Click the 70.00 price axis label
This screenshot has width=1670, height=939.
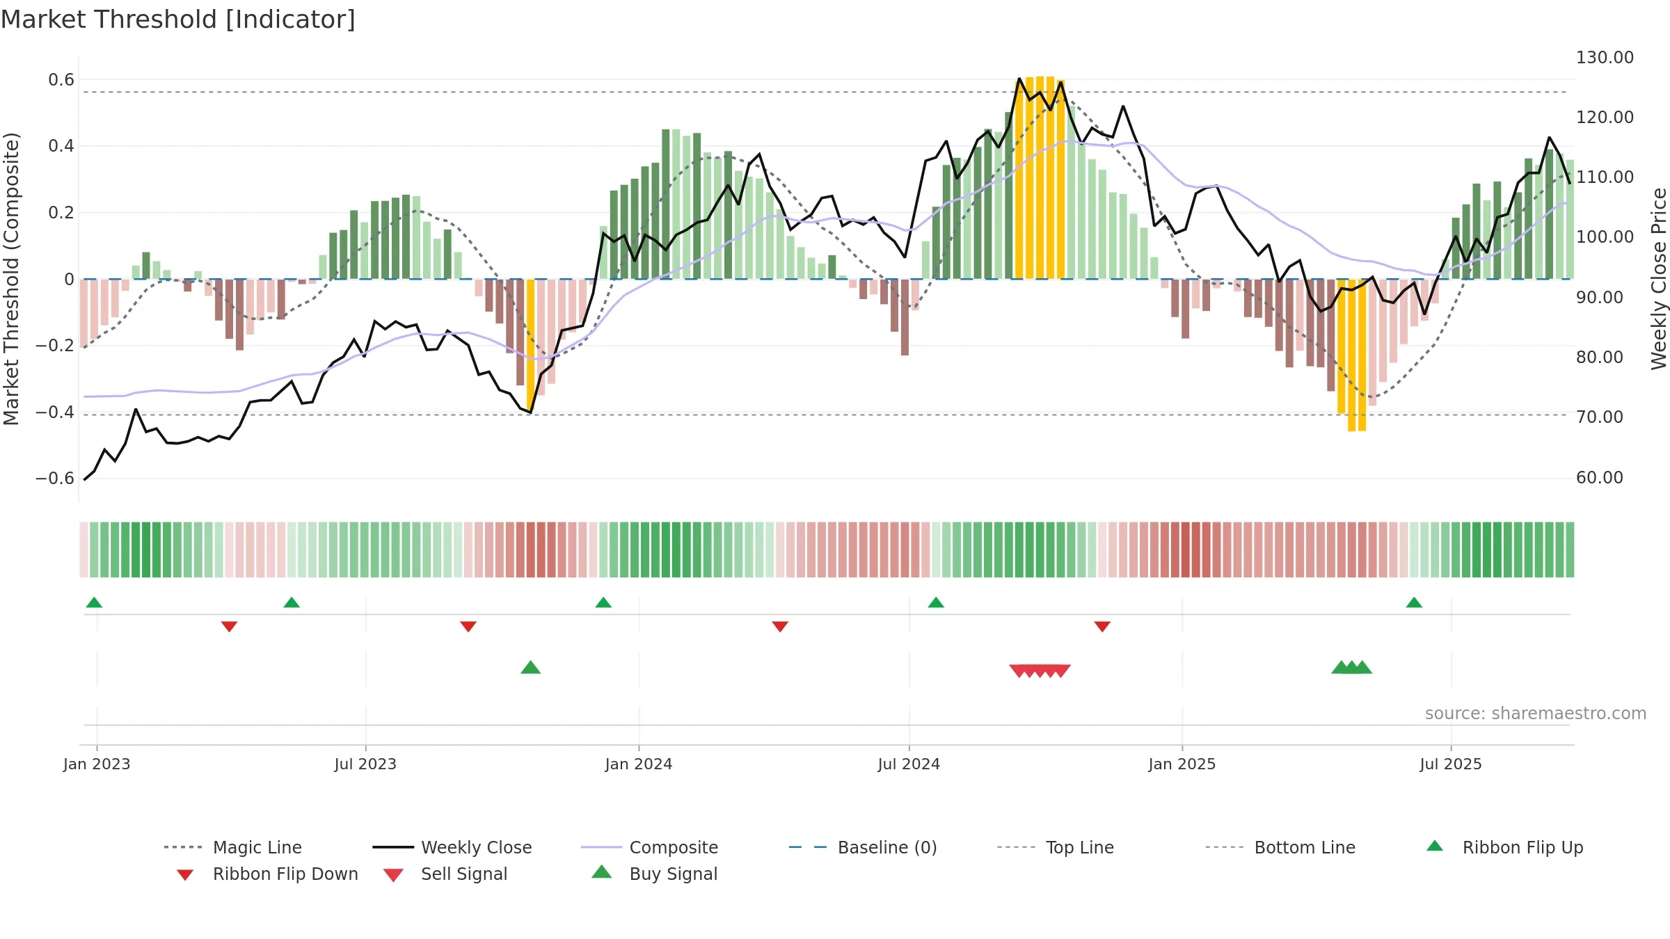click(1600, 417)
